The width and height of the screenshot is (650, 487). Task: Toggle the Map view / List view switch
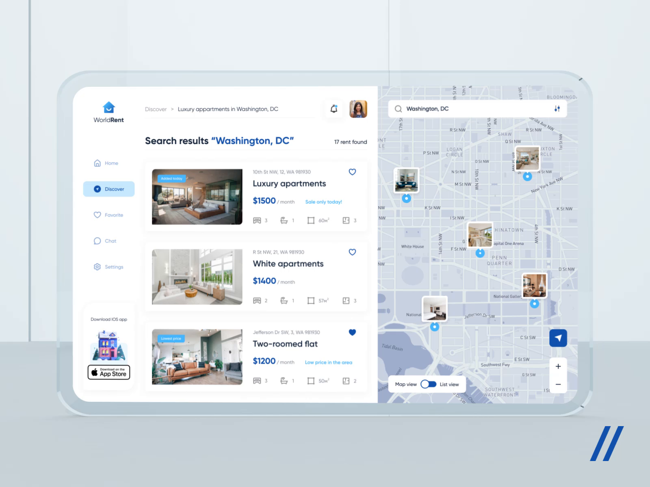[x=428, y=384]
